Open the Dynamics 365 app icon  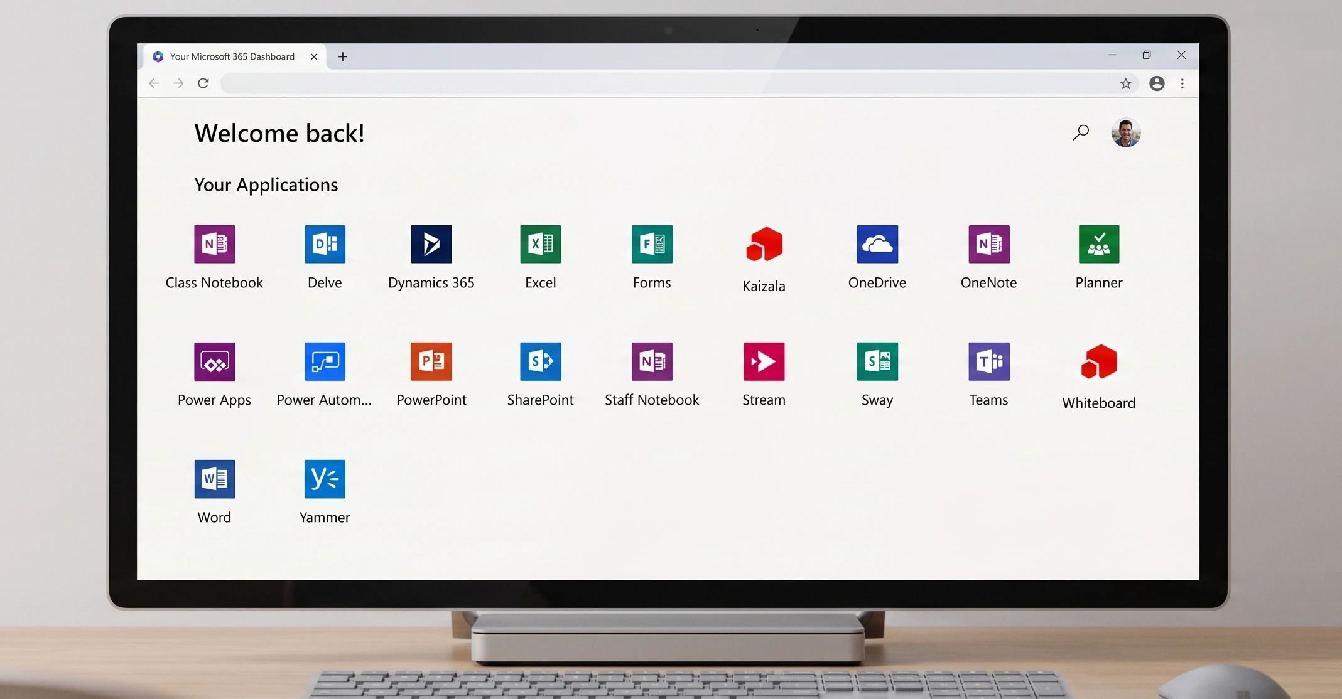[x=431, y=244]
